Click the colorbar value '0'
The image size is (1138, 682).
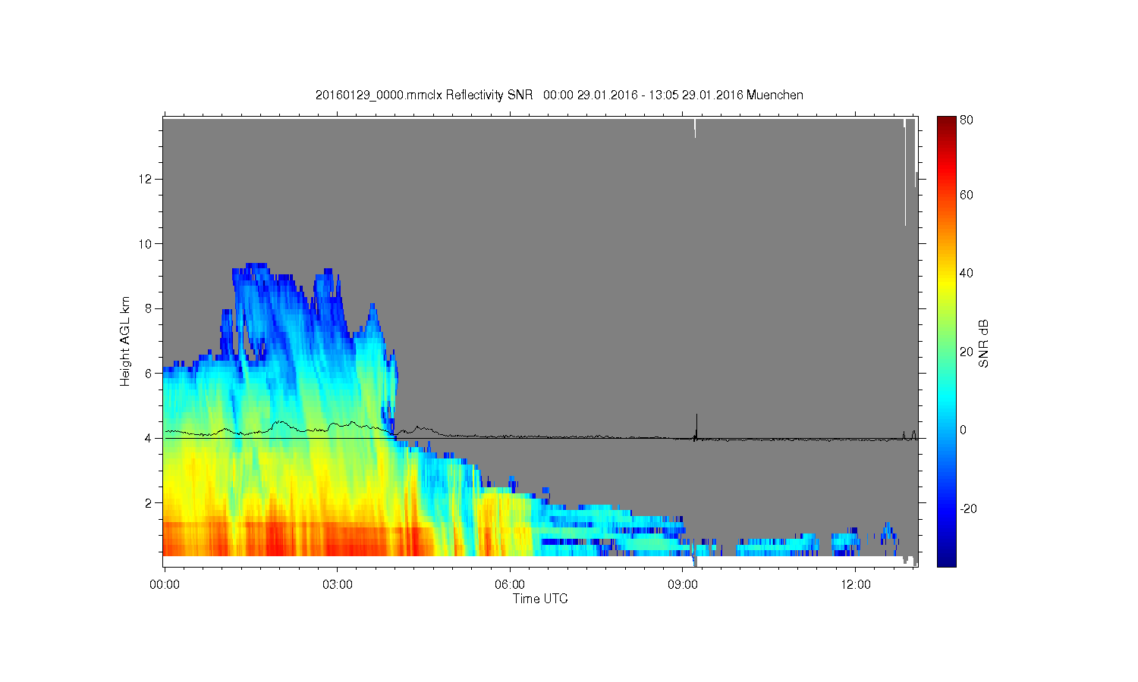tap(963, 430)
